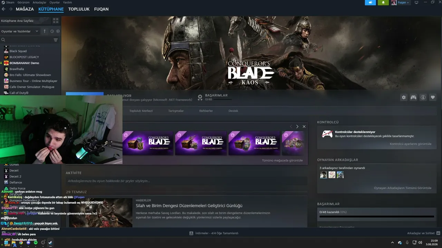Click Kontrolcü ayarlarını görüntüle link
This screenshot has width=442, height=248.
(x=411, y=144)
